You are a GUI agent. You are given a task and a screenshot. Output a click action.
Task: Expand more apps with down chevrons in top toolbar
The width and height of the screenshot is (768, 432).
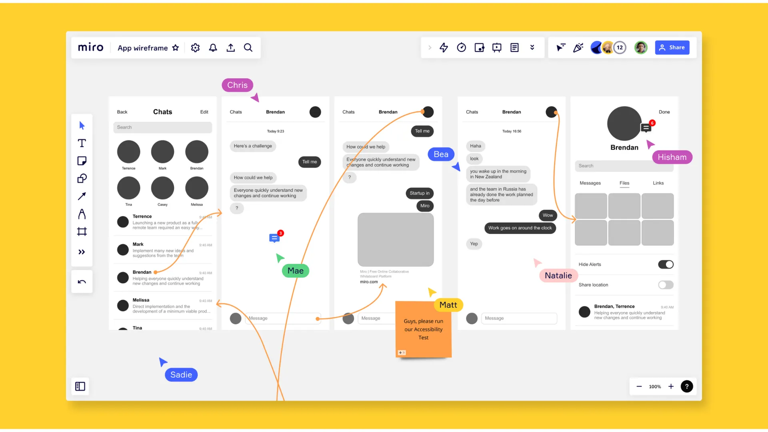(x=532, y=48)
